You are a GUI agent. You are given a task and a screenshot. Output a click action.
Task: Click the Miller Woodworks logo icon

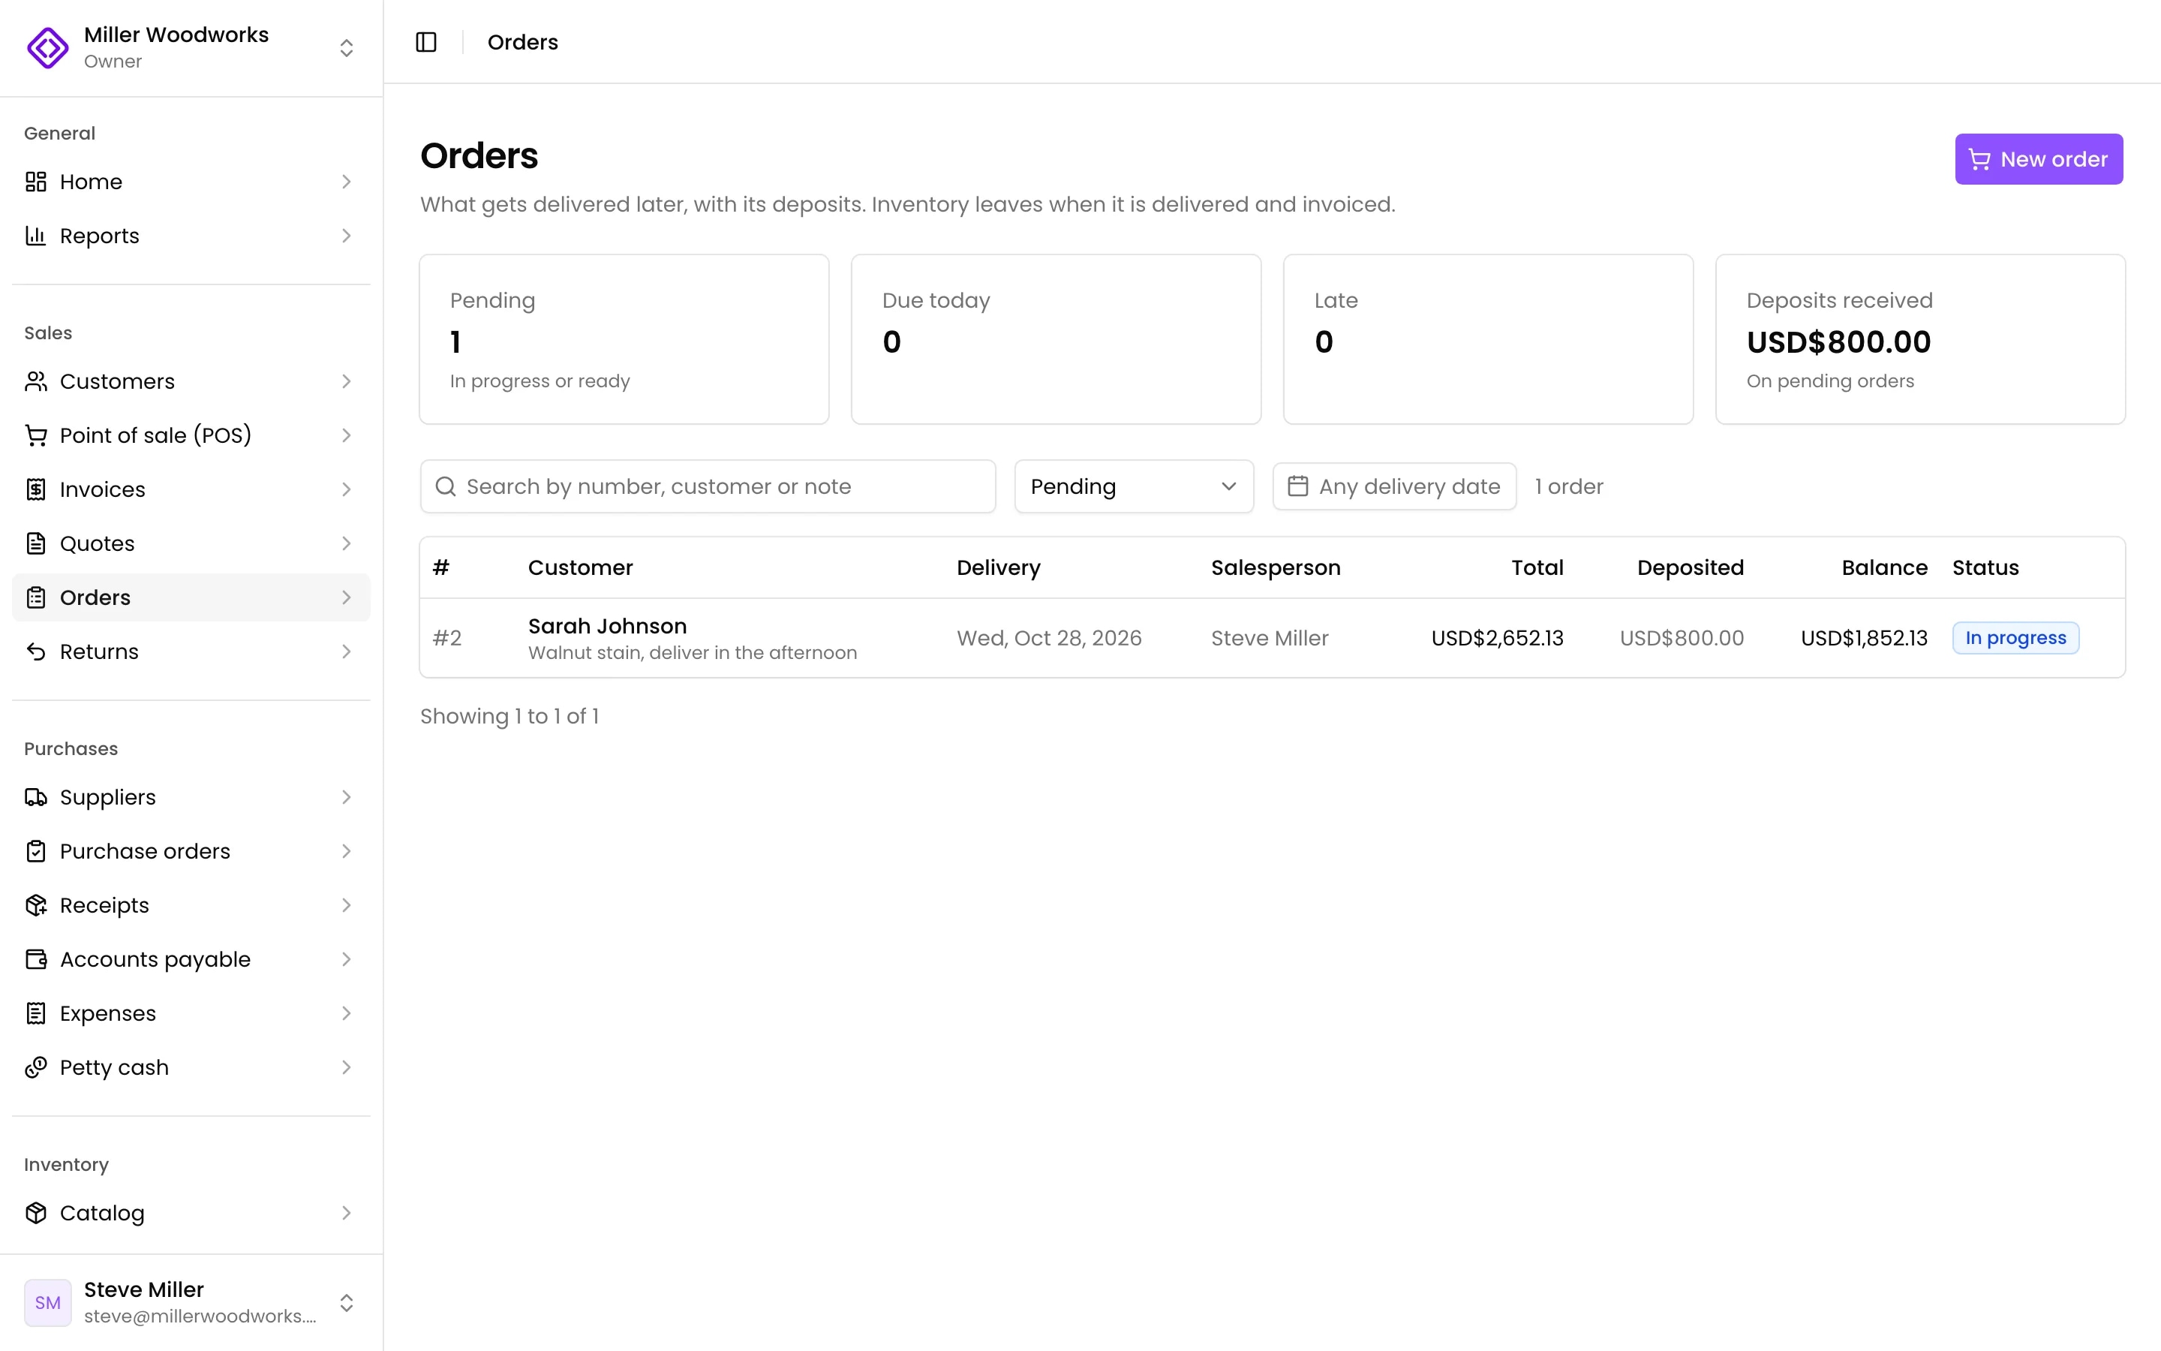click(47, 47)
